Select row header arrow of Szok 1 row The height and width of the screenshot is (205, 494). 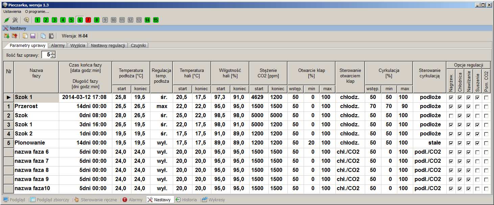[8, 97]
